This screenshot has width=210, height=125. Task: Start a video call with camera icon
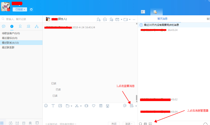point(126,20)
